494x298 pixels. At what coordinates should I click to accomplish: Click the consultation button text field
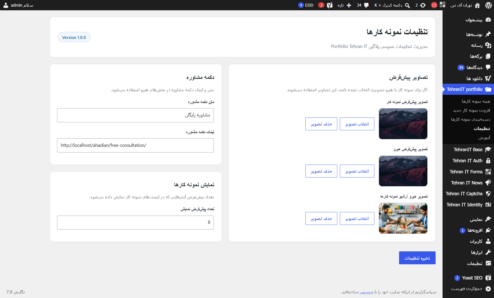coord(135,115)
